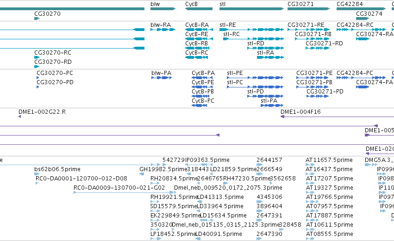
Task: Select the CG30271-RE transcript label
Action: (x=306, y=25)
